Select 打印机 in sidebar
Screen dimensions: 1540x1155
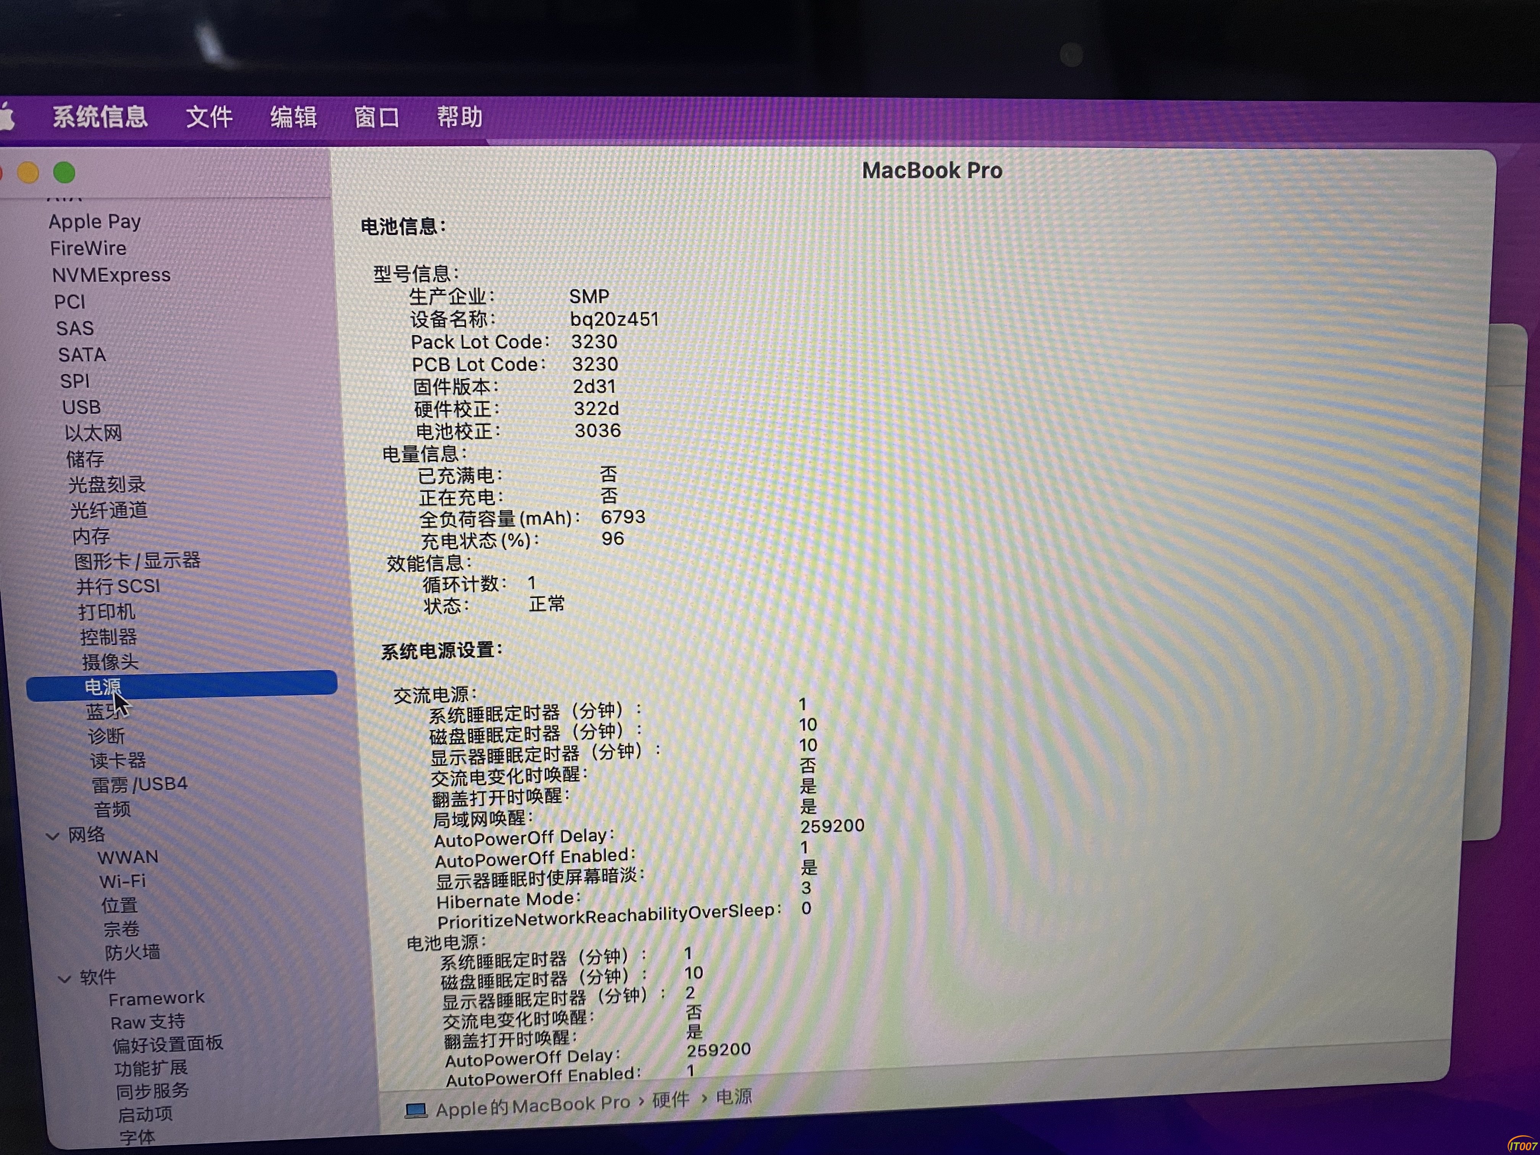point(107,612)
